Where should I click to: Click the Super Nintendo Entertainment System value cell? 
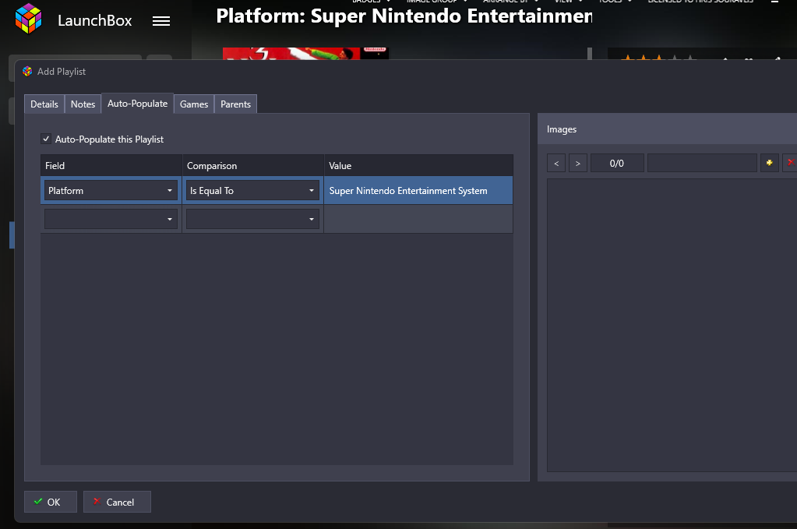tap(418, 191)
